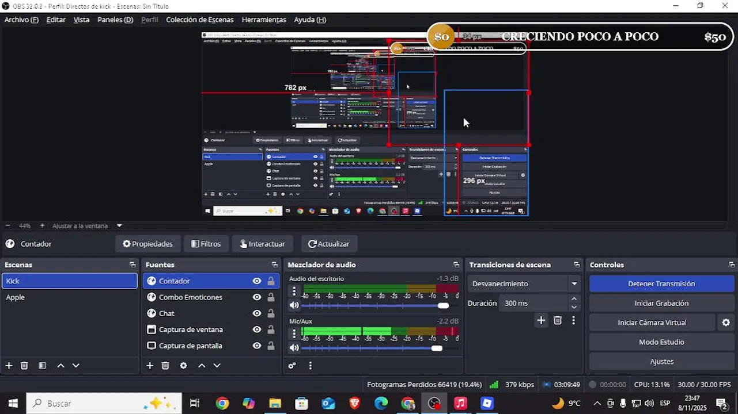
Task: Open Ajustes settings button
Action: tap(661, 362)
